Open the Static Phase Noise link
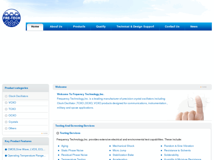The image size is (214, 160). coord(72,150)
